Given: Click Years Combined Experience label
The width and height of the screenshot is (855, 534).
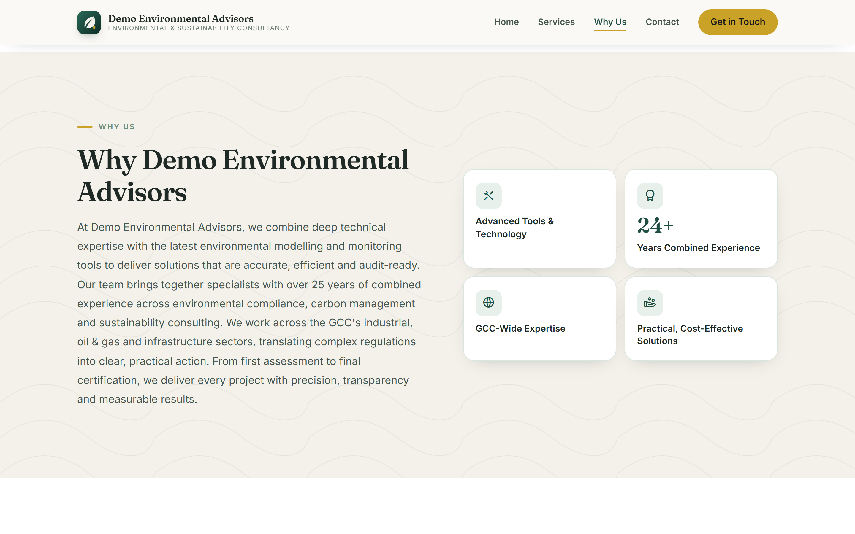Looking at the screenshot, I should (x=698, y=248).
